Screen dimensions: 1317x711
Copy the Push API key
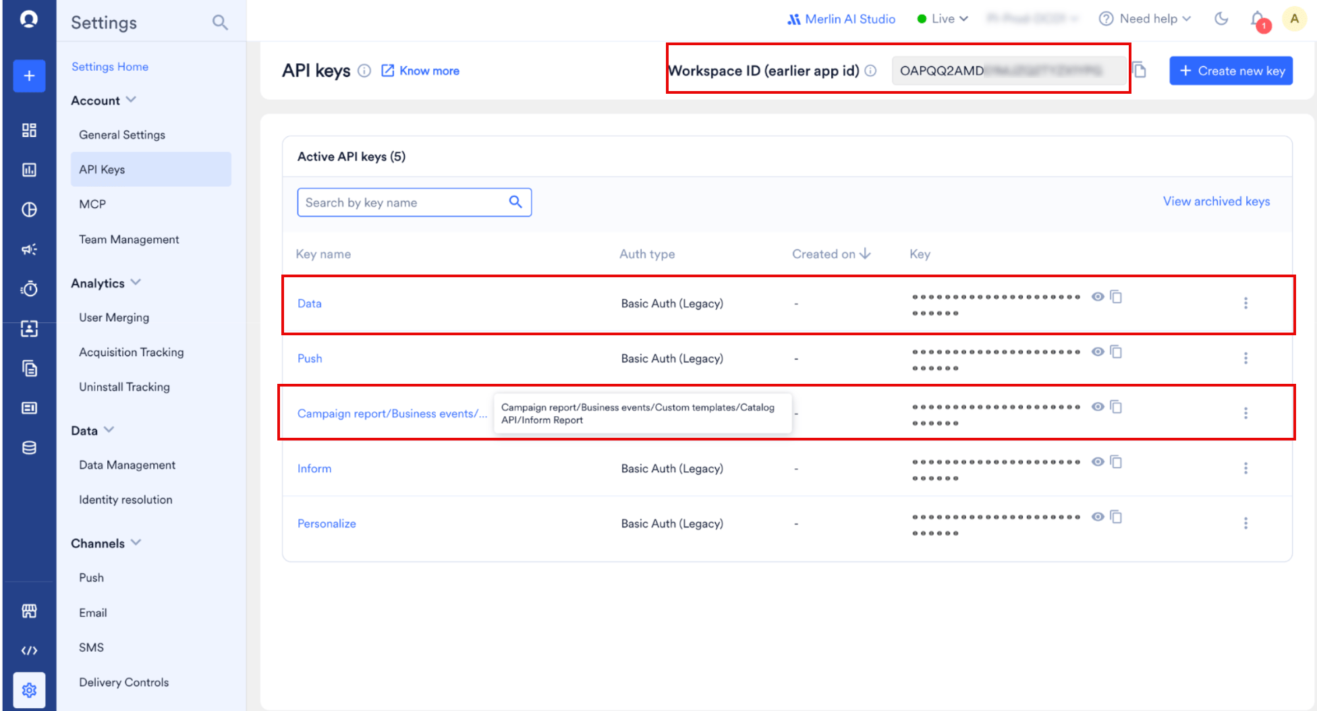click(x=1116, y=351)
